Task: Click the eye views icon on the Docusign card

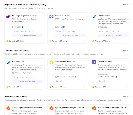Action: click(26, 31)
